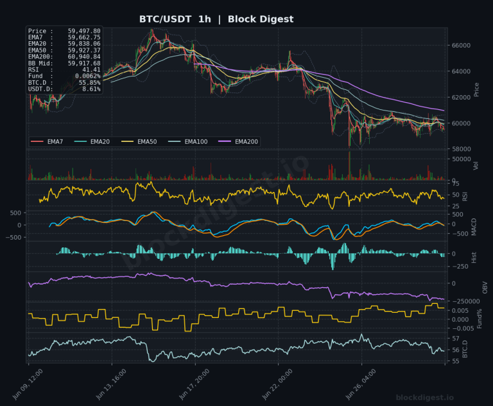Viewport: 493px width, 406px height.
Task: Click the 66000 price axis tick
Action: click(461, 46)
